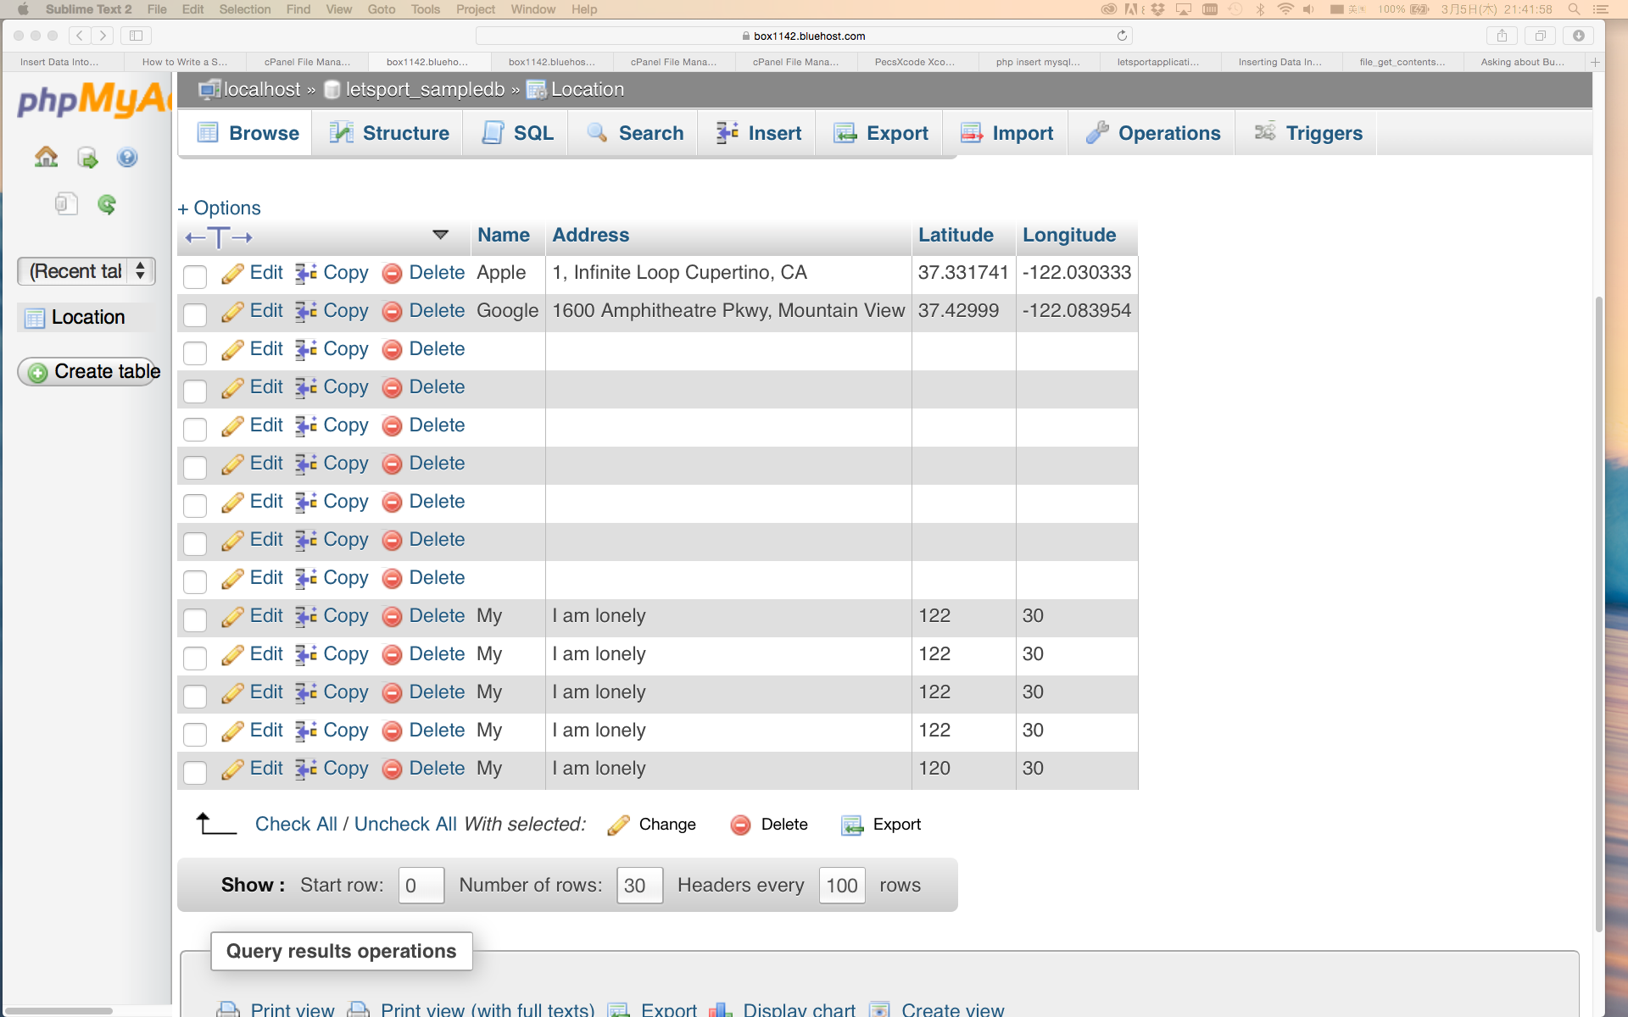Click the Structure tab icon
1628x1017 pixels.
[x=343, y=132]
